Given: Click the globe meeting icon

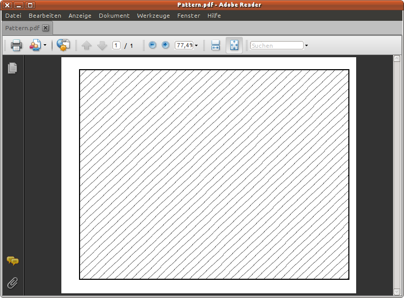Looking at the screenshot, I should [63, 46].
